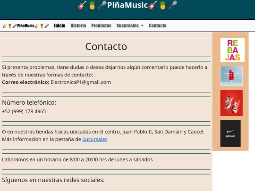The height and width of the screenshot is (191, 255).
Task: Open the Inicio page in navbar
Action: tap(59, 25)
